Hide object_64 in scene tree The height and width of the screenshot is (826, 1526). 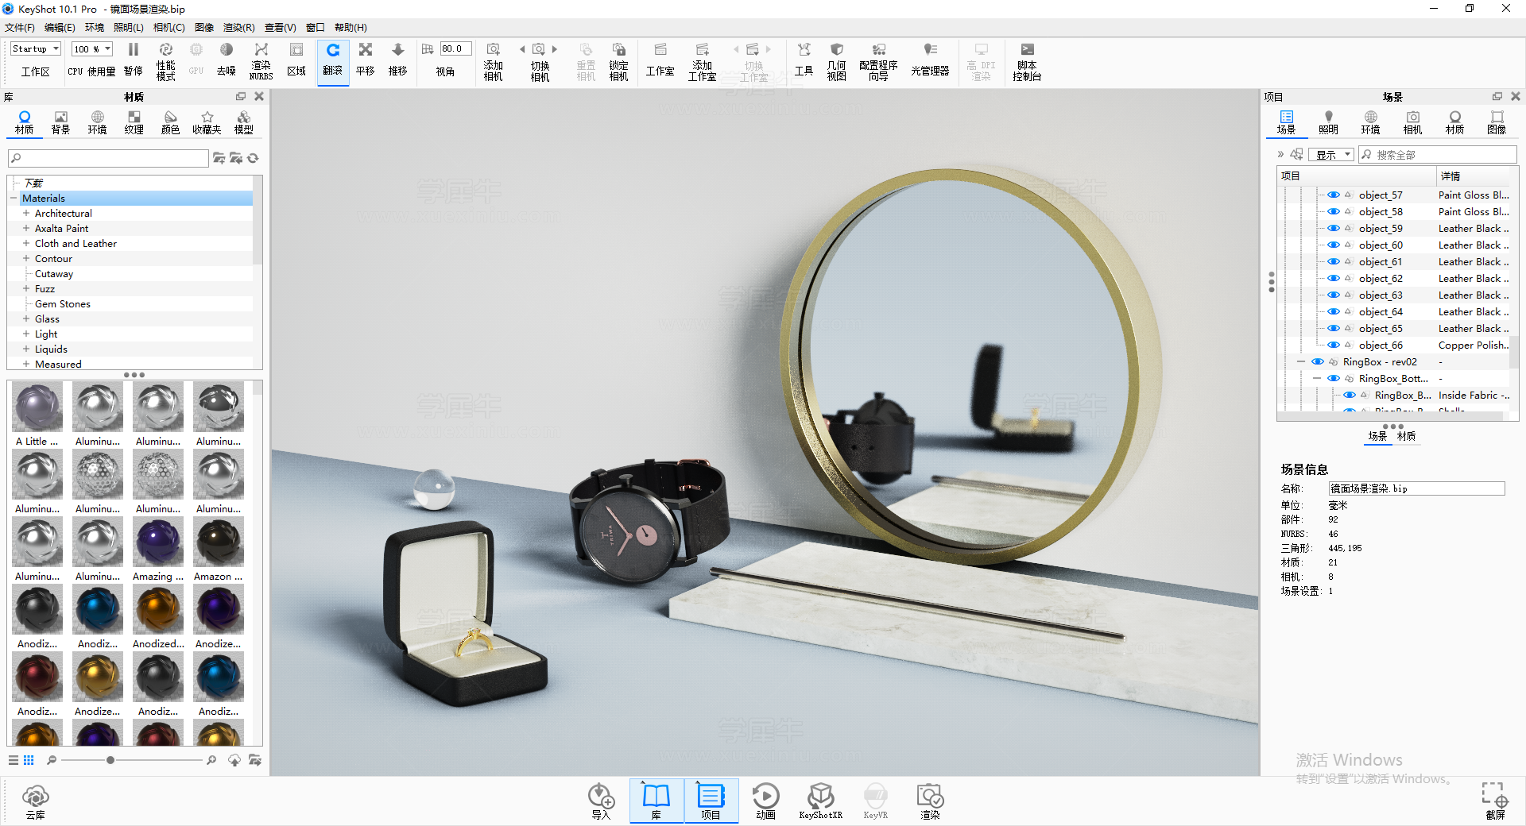point(1334,311)
